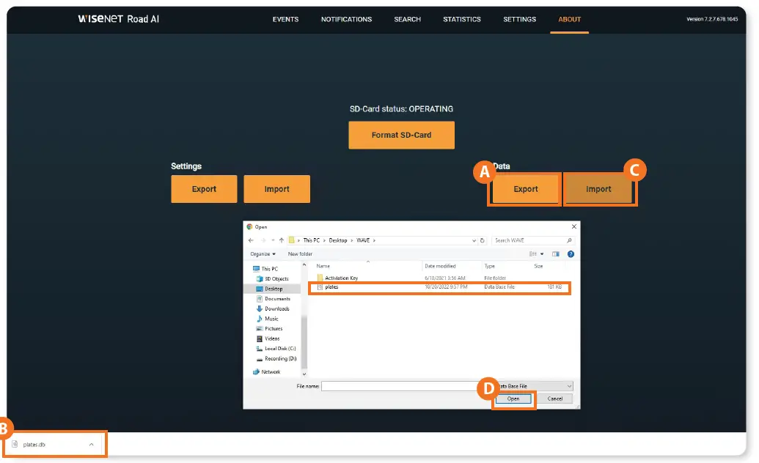Click the blue help icon
This screenshot has width=759, height=463.
pyautogui.click(x=571, y=254)
